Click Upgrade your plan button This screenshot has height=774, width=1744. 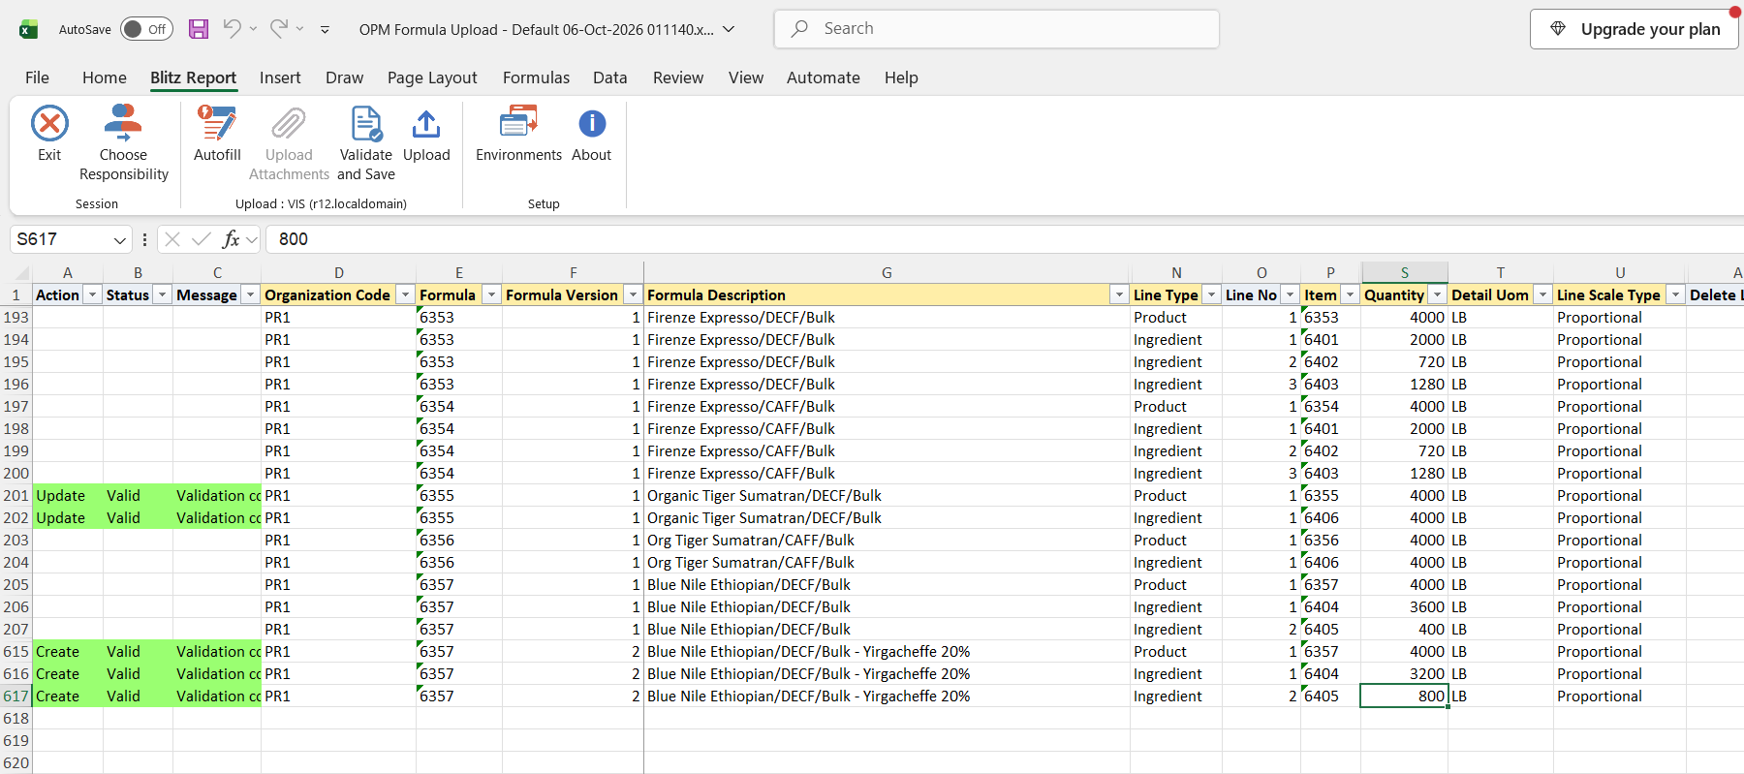point(1634,29)
